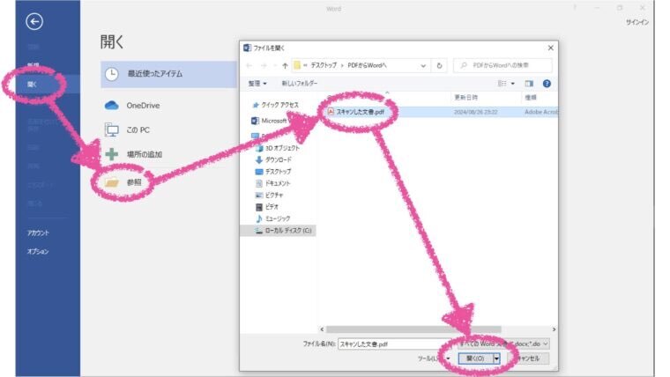Click 場所の追加 to add a place
The height and width of the screenshot is (377, 670).
144,154
